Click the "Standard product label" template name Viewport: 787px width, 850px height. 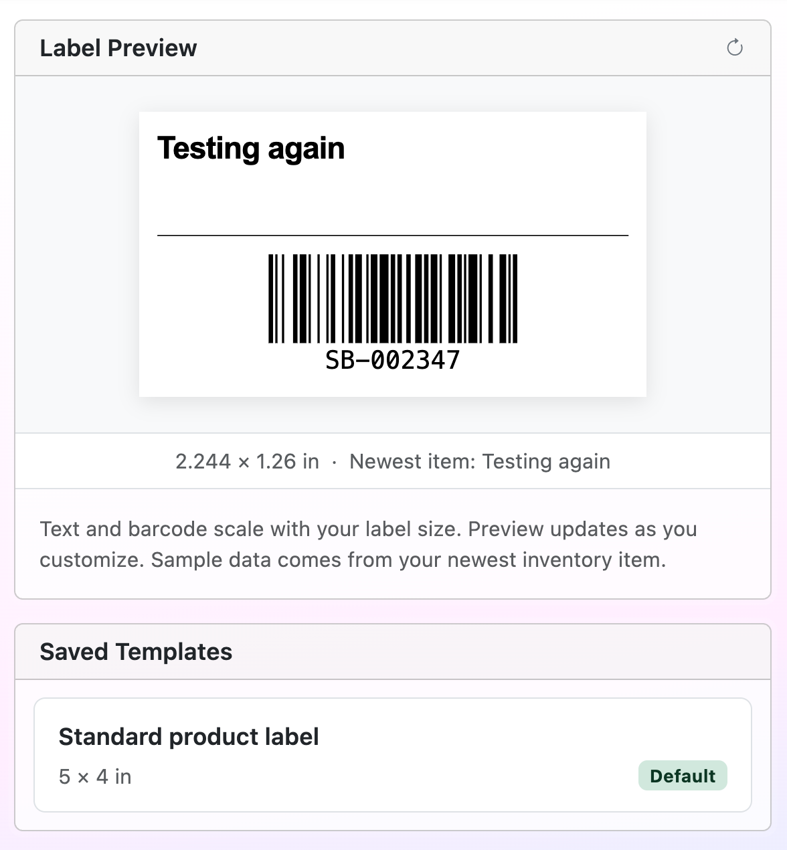[x=189, y=737]
